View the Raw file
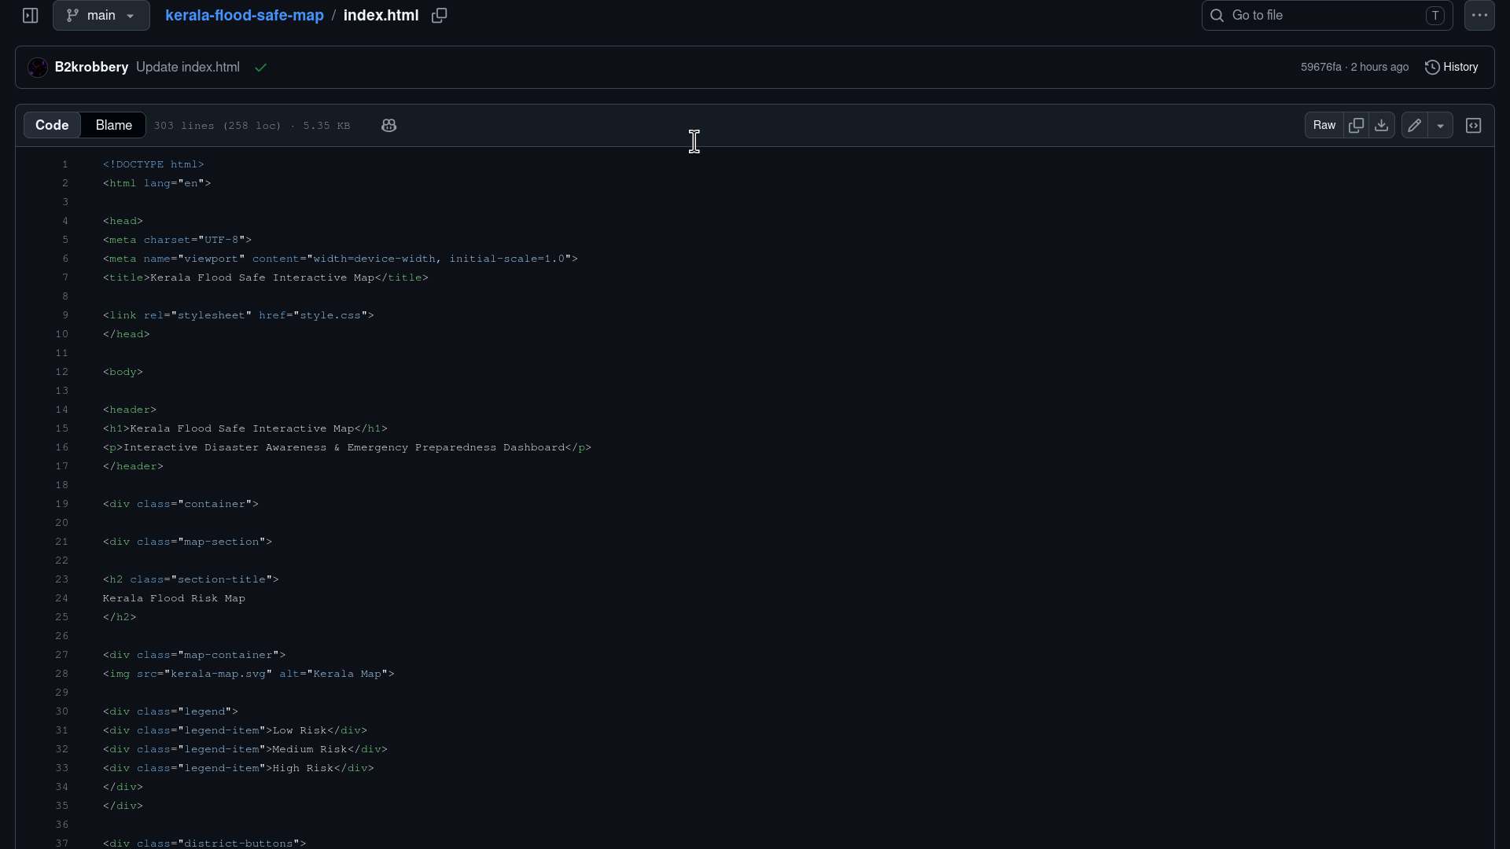This screenshot has width=1510, height=849. (x=1324, y=126)
